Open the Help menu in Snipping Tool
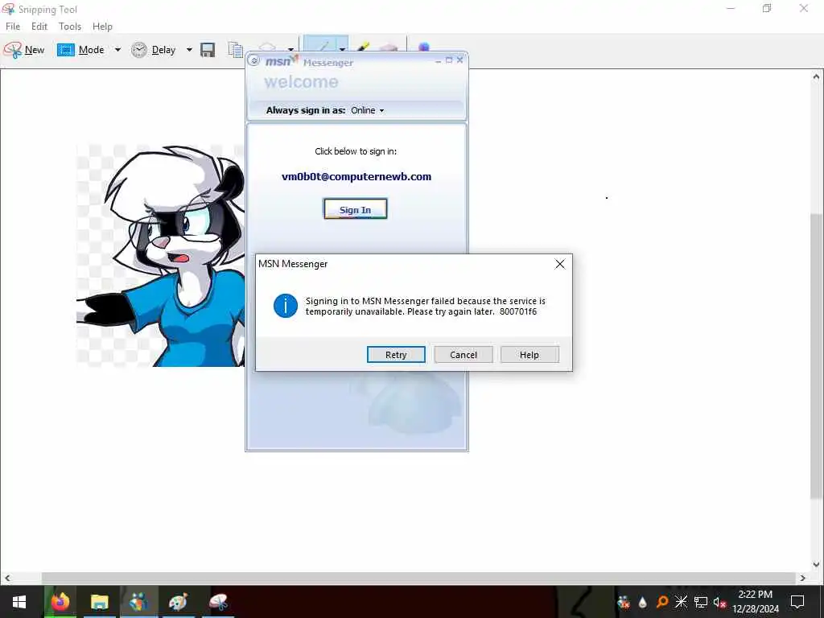The height and width of the screenshot is (618, 824). point(102,27)
